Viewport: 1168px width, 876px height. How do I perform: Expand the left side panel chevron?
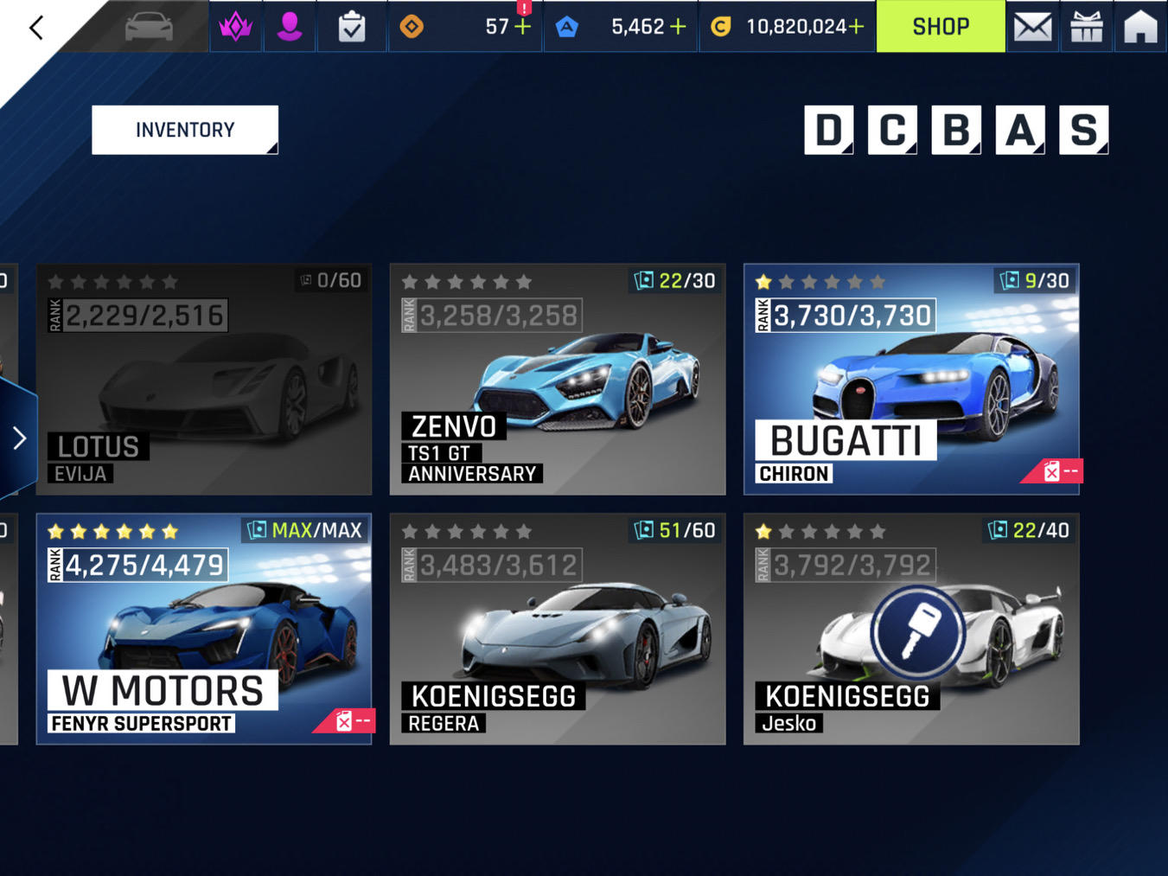(18, 438)
